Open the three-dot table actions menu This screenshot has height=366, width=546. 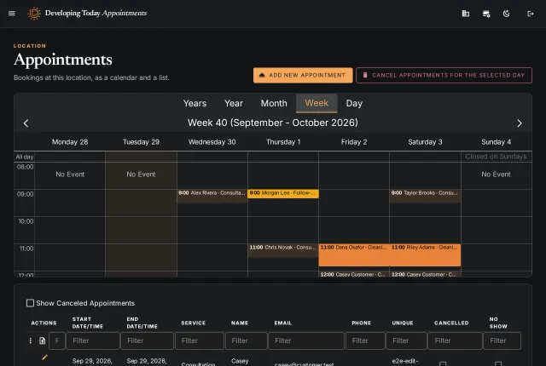[x=31, y=340]
